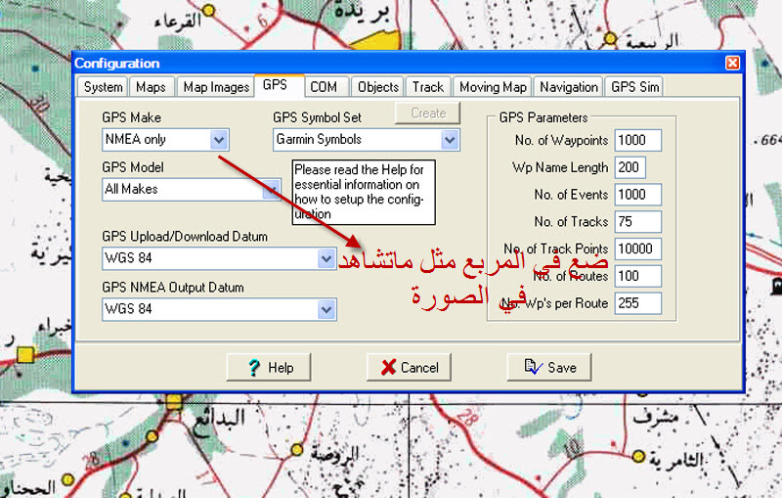This screenshot has width=782, height=498.
Task: Click the 'Please read the Help' note box
Action: [364, 192]
